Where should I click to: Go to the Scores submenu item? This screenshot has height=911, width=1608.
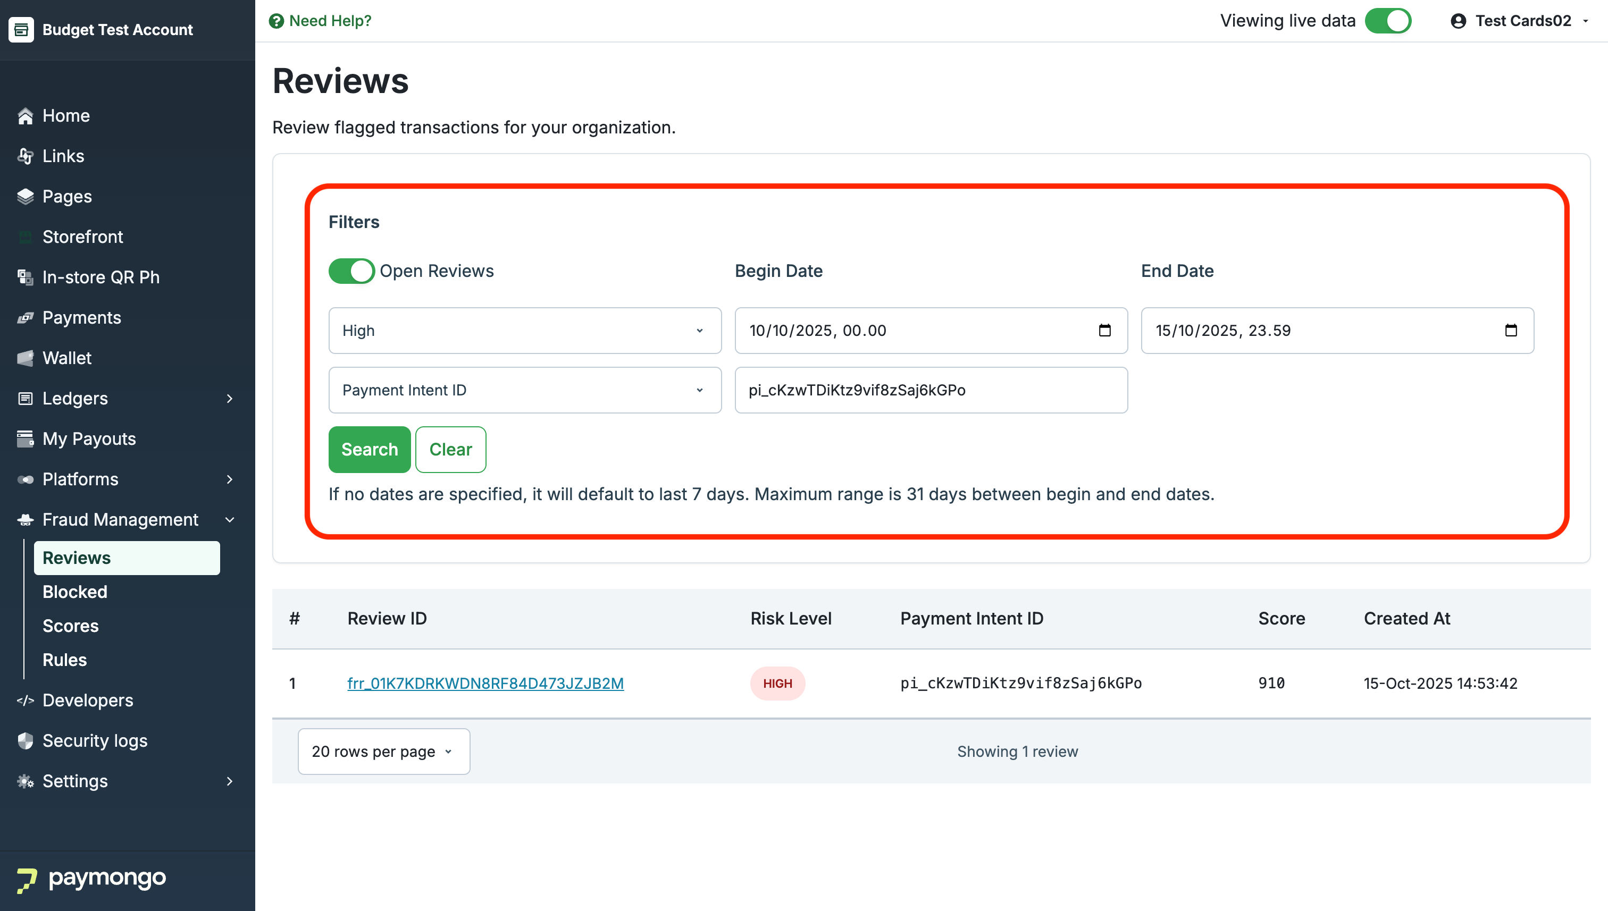(71, 626)
